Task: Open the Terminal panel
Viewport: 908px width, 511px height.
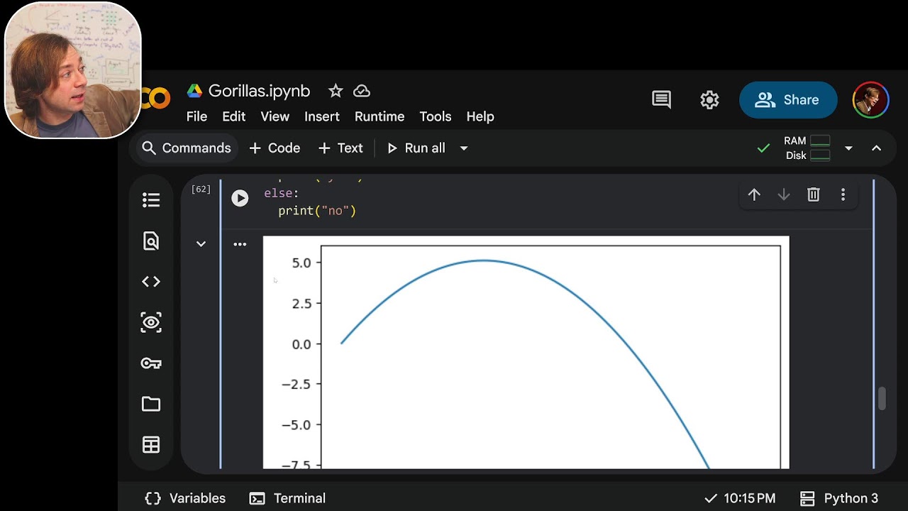Action: [x=287, y=498]
